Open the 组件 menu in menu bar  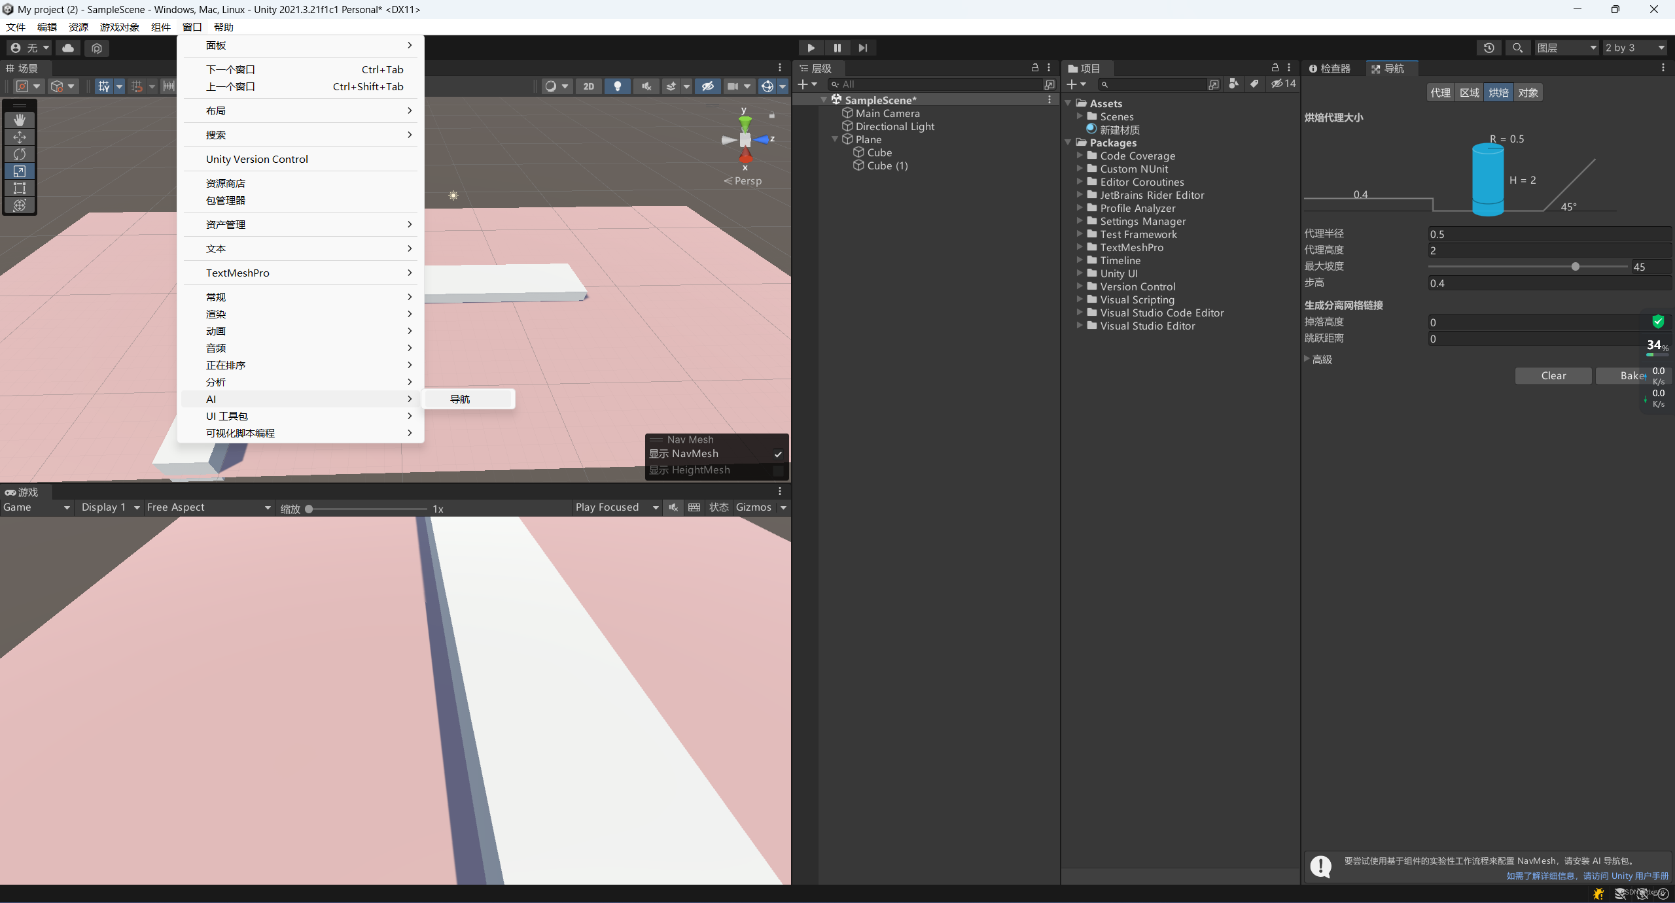161,27
